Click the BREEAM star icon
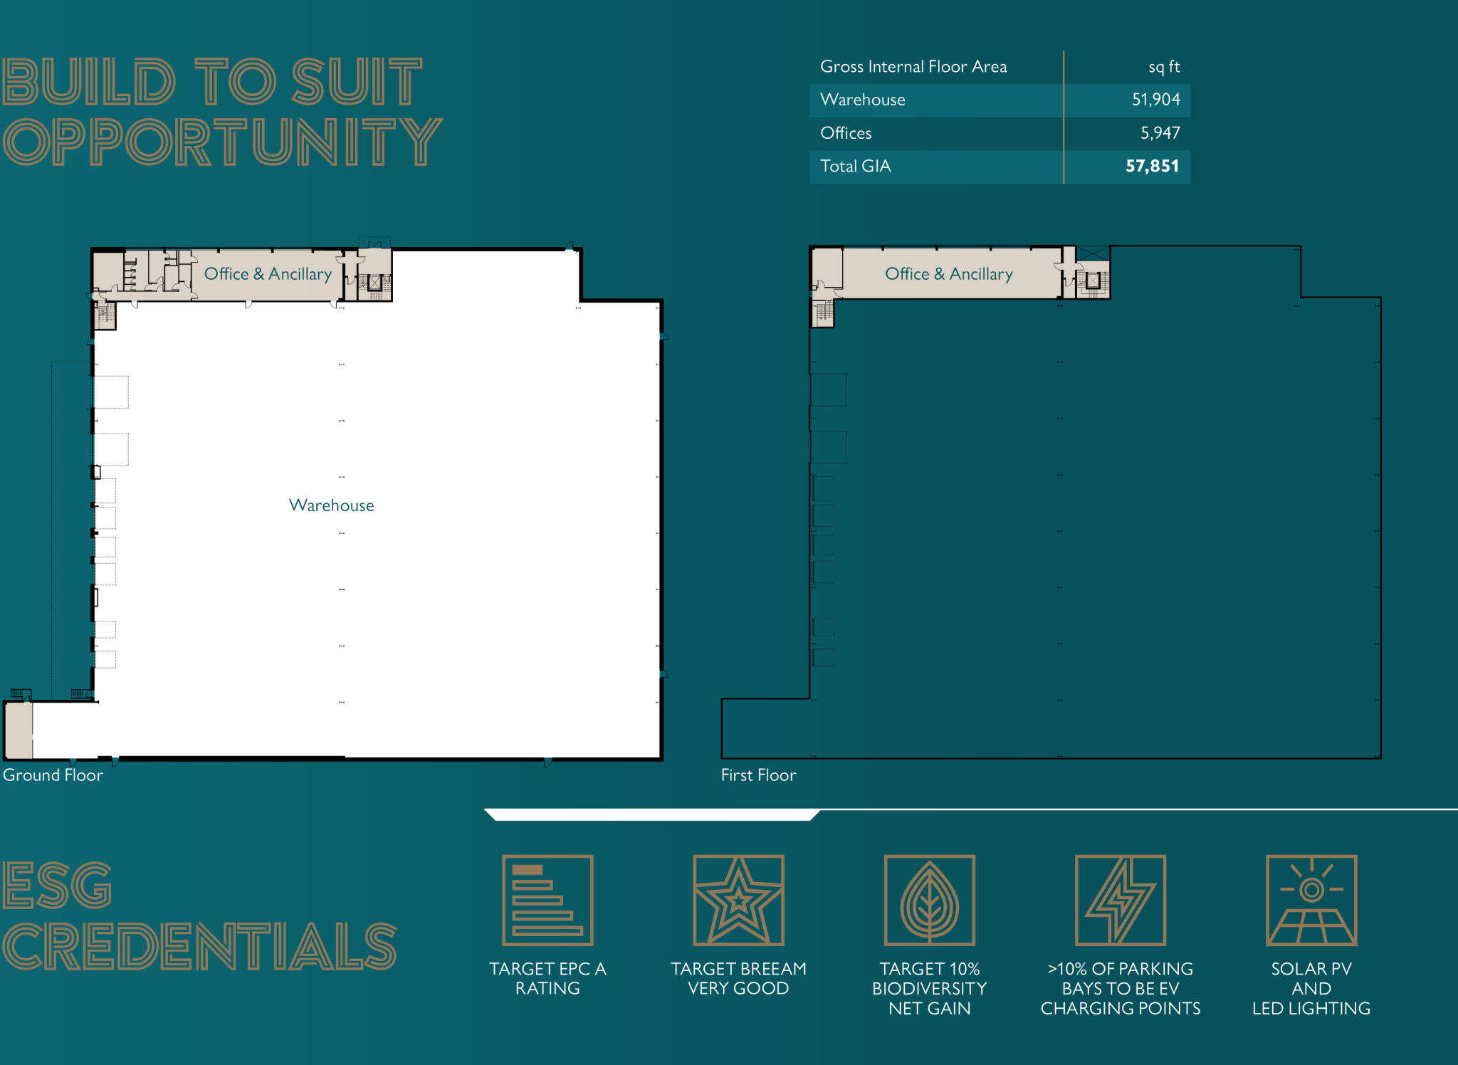 pos(739,901)
